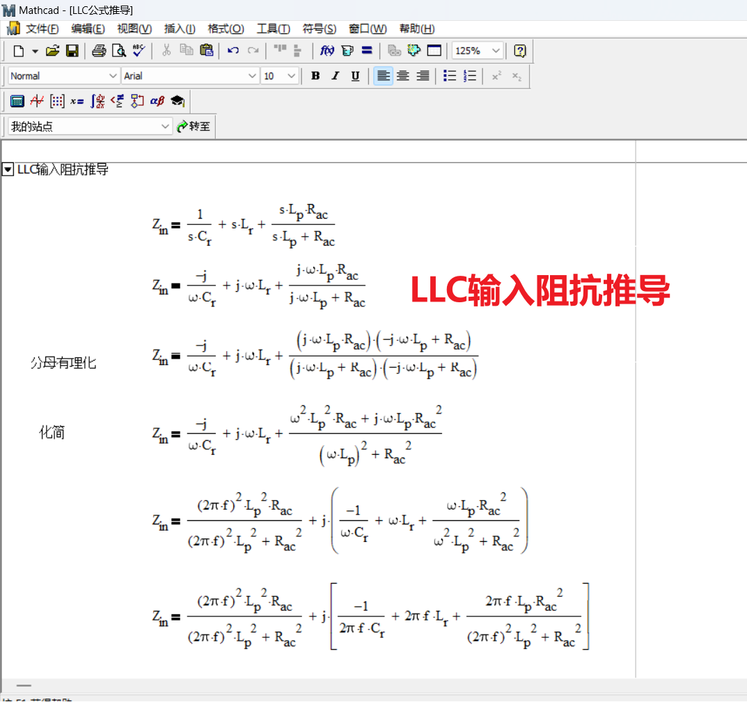Open the 文件(F) menu
The width and height of the screenshot is (747, 702).
tap(42, 29)
